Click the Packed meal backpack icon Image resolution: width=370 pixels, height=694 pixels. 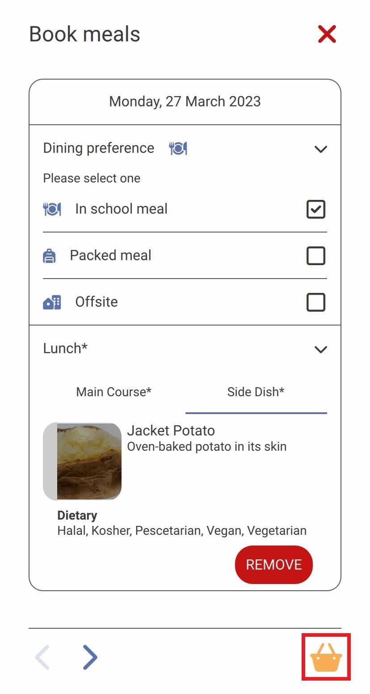point(49,255)
